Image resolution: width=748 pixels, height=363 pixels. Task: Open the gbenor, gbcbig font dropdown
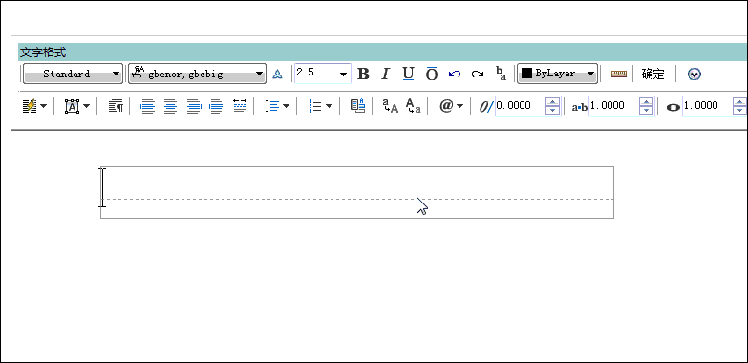tap(197, 74)
